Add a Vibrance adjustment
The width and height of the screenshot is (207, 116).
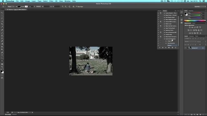pos(200,27)
